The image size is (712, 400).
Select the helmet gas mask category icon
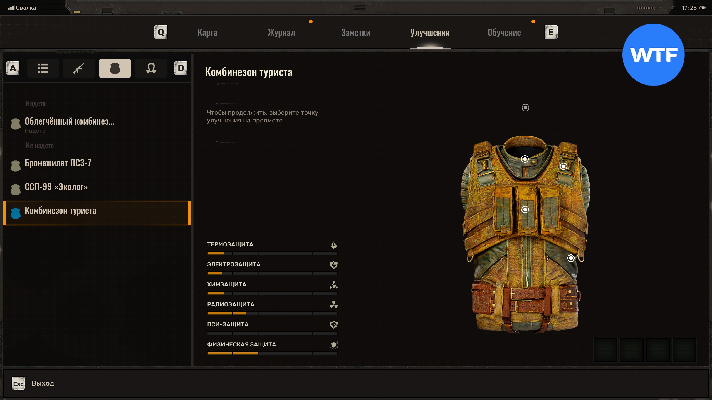coord(151,68)
